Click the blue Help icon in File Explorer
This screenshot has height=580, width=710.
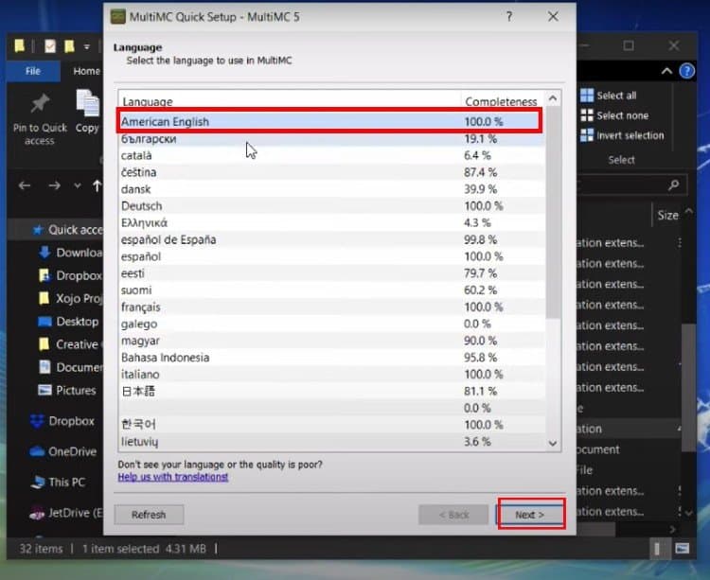(687, 71)
